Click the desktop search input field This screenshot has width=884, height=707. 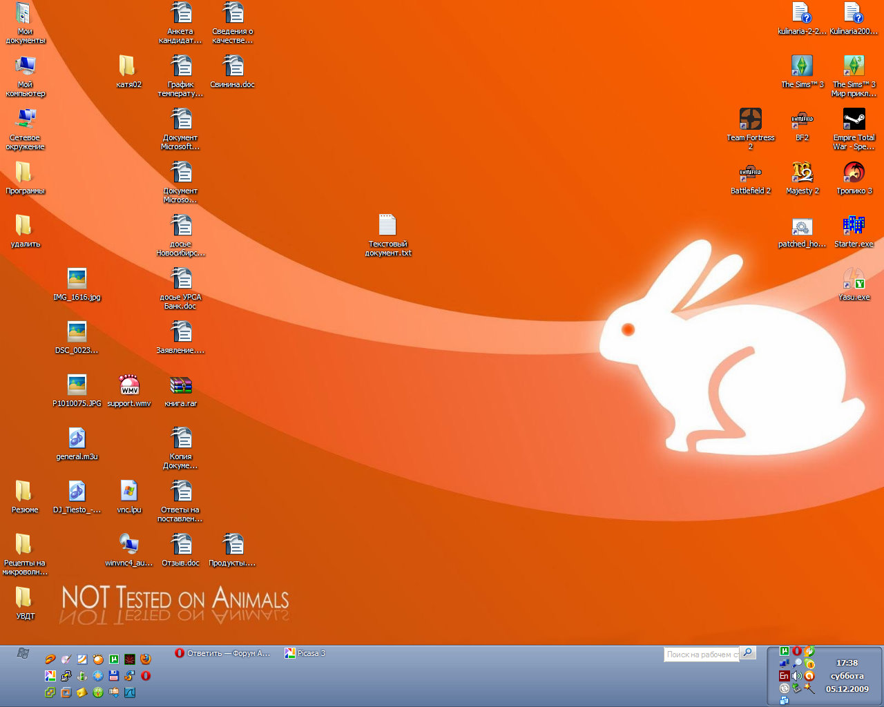pyautogui.click(x=702, y=654)
